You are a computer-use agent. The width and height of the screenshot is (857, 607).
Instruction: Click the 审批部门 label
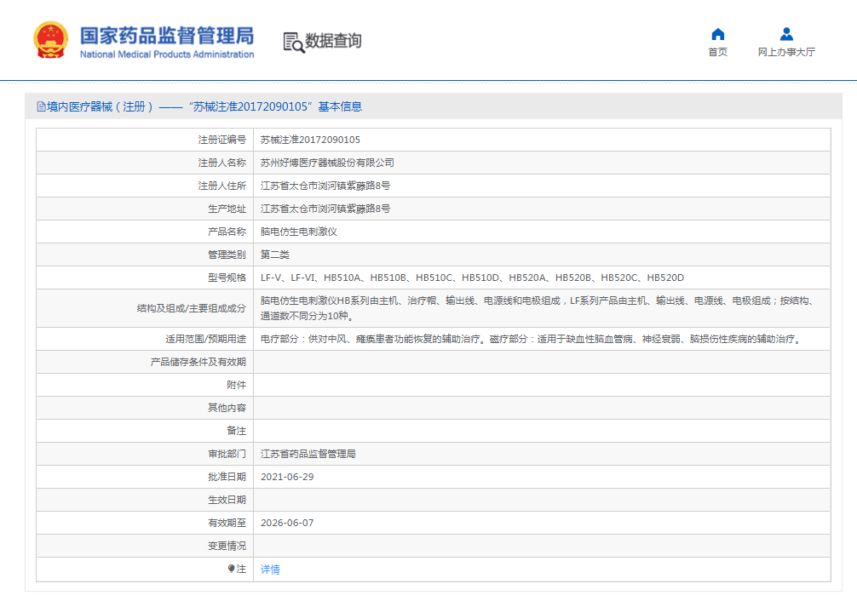pyautogui.click(x=227, y=454)
